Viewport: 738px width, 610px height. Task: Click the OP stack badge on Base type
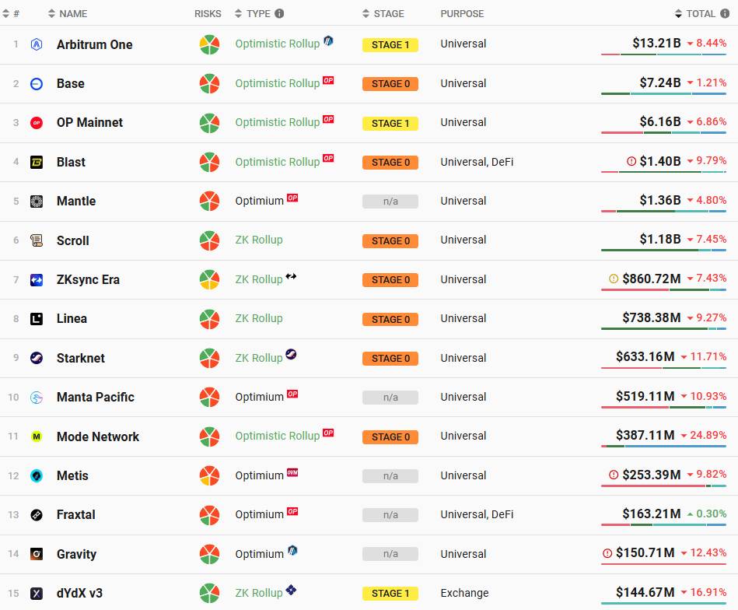328,80
